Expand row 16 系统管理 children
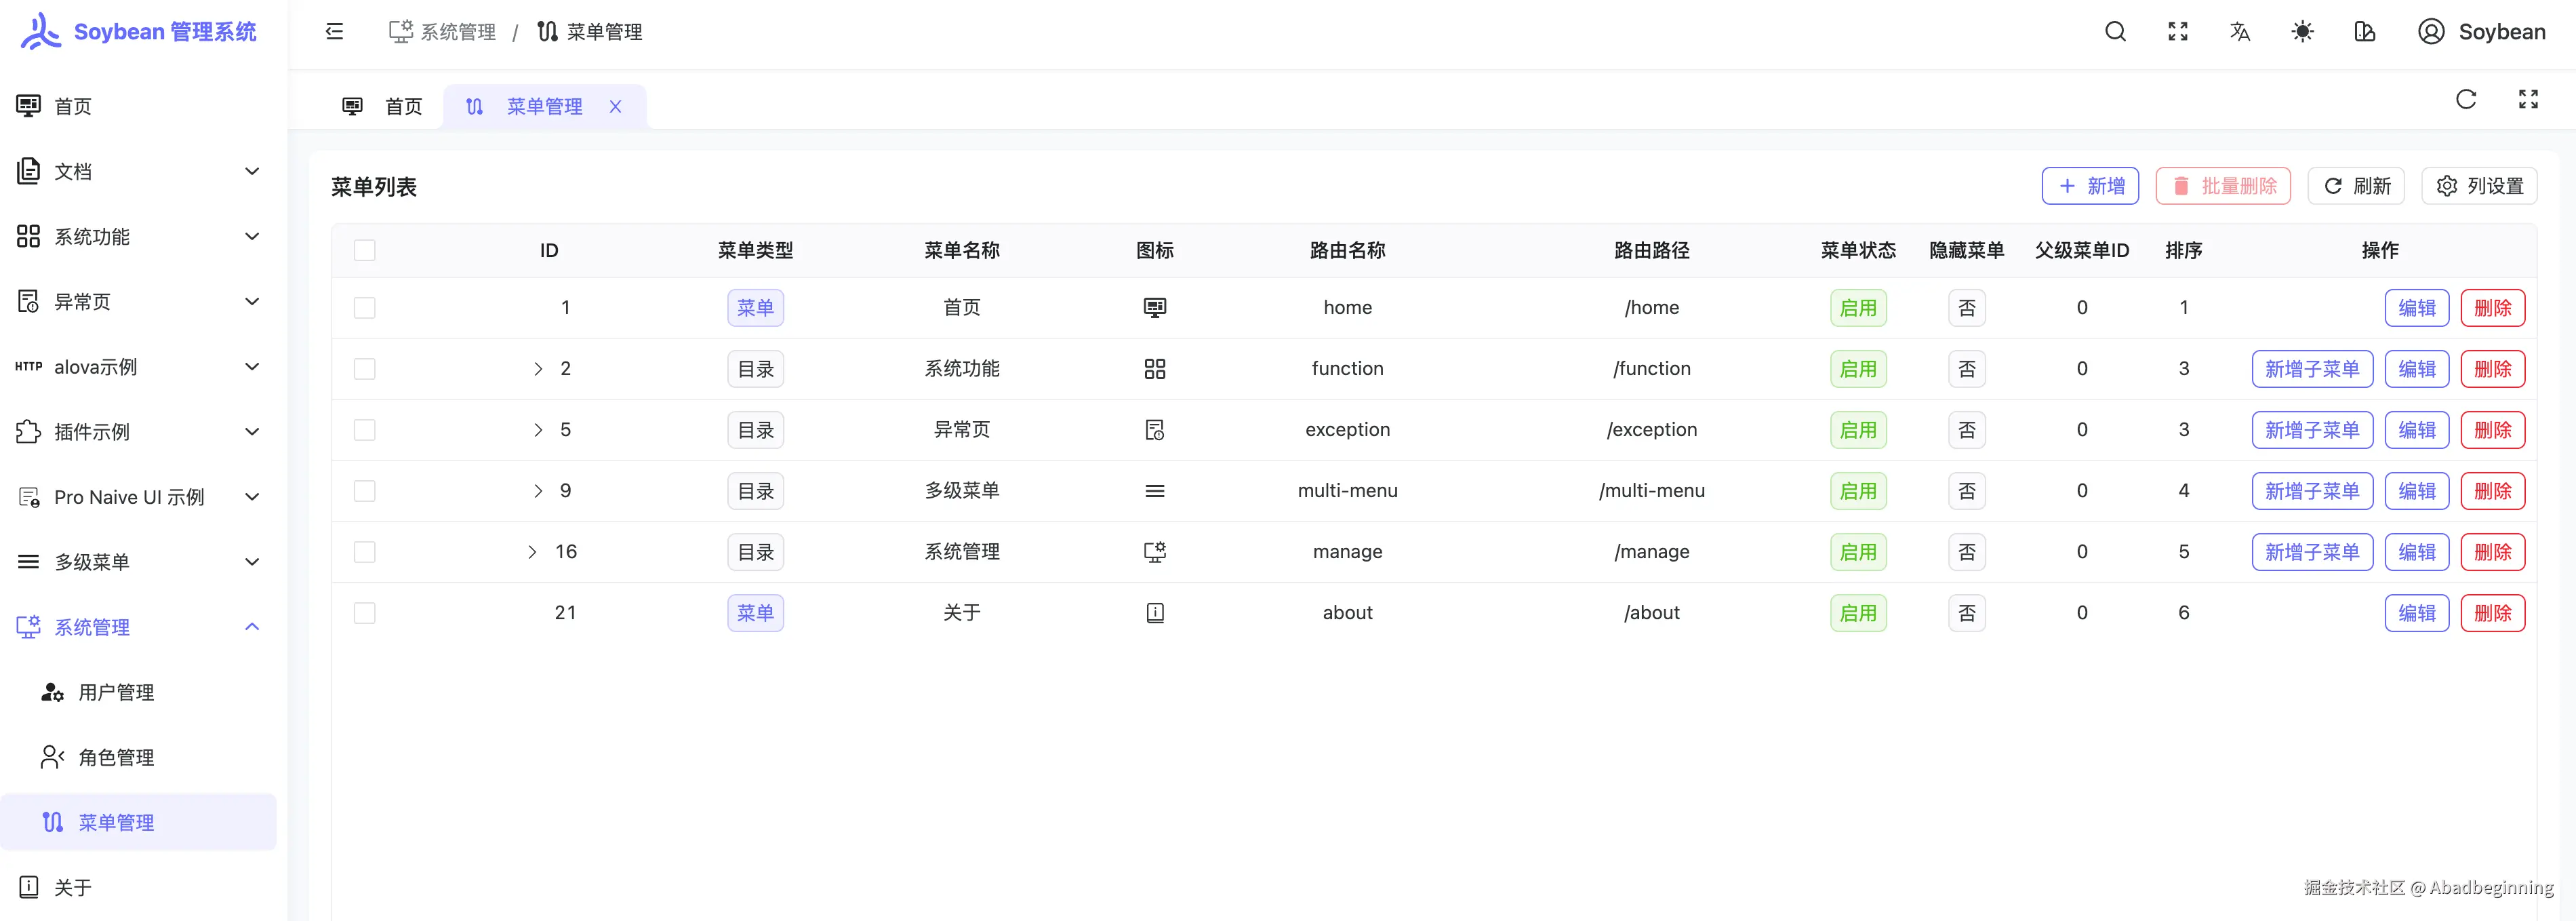The image size is (2576, 921). (x=532, y=552)
